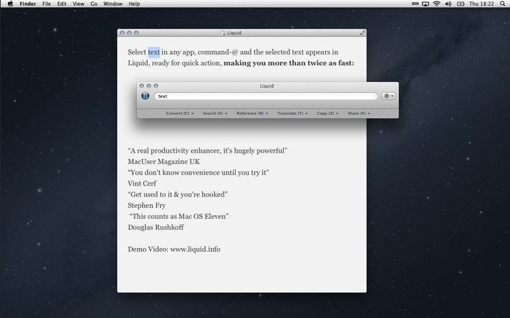The height and width of the screenshot is (318, 510).
Task: Open the Edit menu
Action: pyautogui.click(x=62, y=4)
